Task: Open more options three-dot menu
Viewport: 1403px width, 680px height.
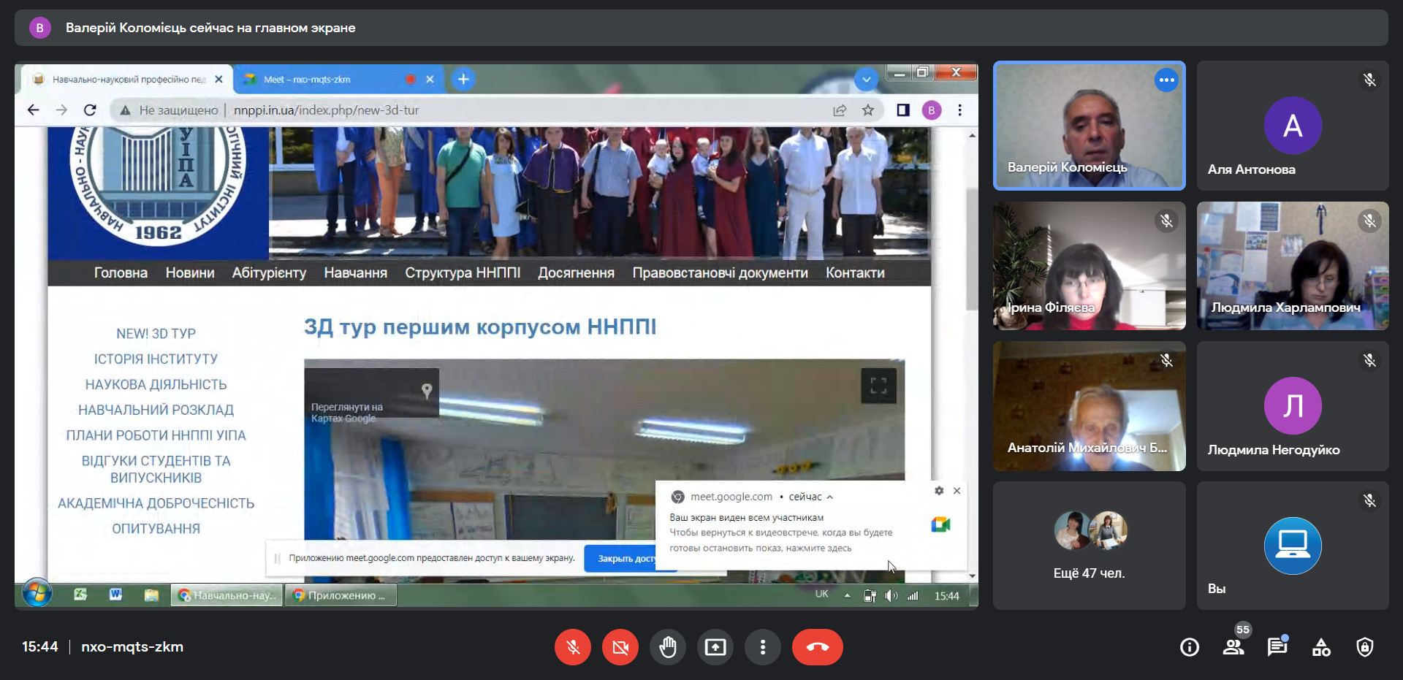Action: pos(763,647)
